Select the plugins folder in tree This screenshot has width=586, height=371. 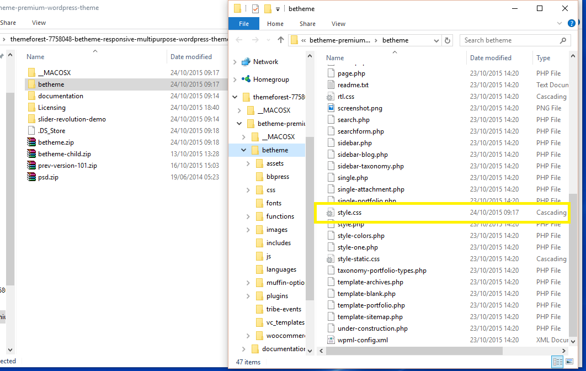click(276, 296)
